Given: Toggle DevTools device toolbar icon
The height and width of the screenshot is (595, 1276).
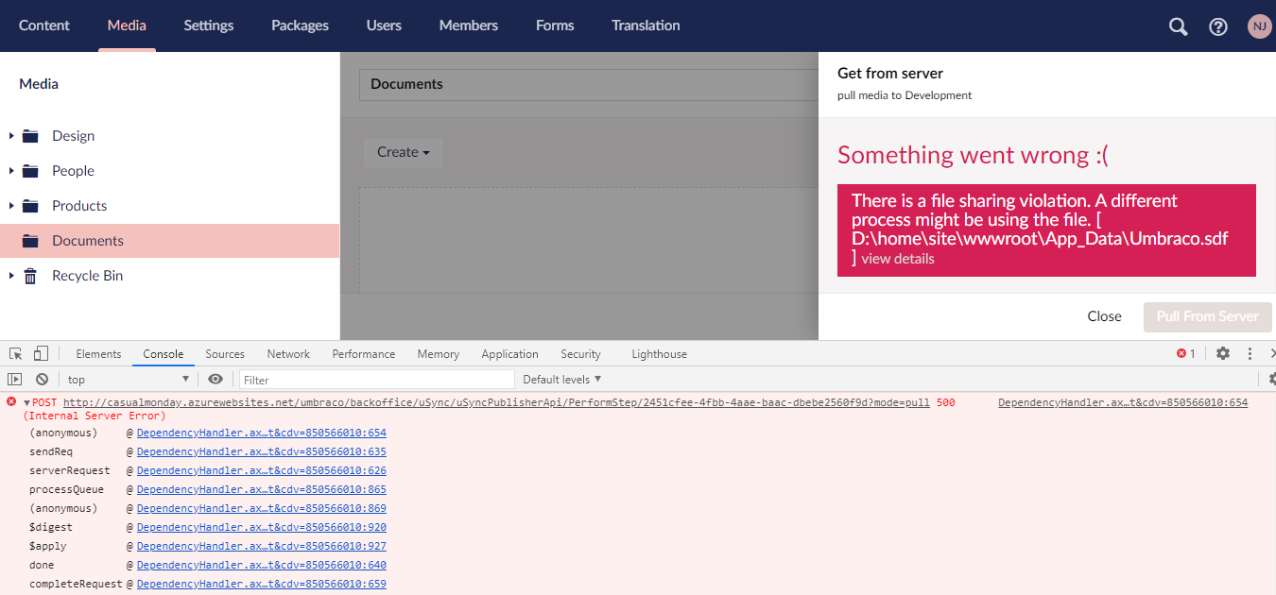Looking at the screenshot, I should coord(41,353).
